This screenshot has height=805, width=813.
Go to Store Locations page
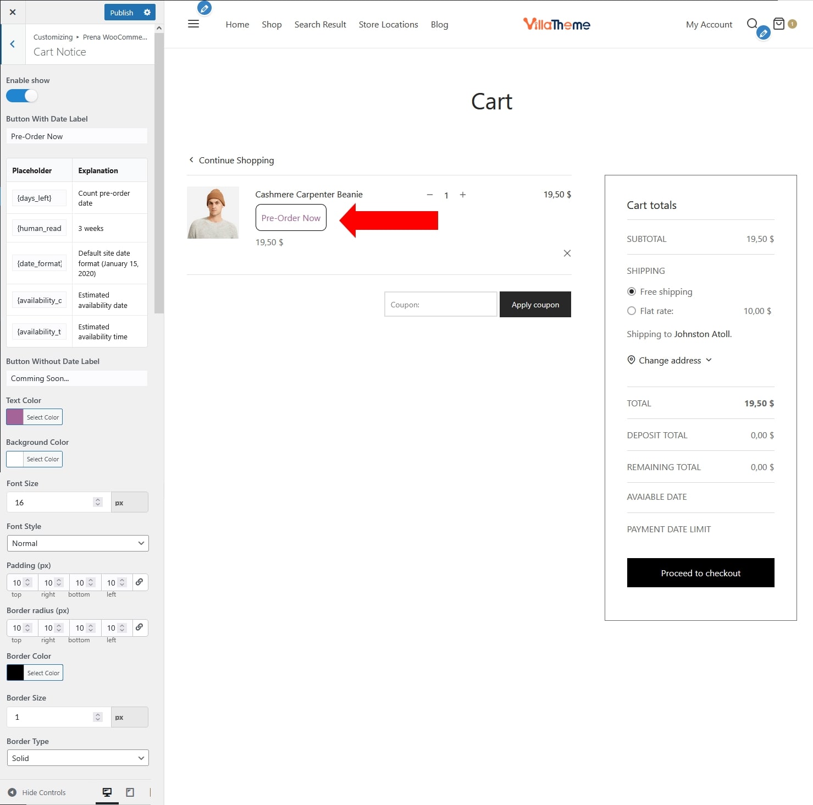pyautogui.click(x=388, y=25)
